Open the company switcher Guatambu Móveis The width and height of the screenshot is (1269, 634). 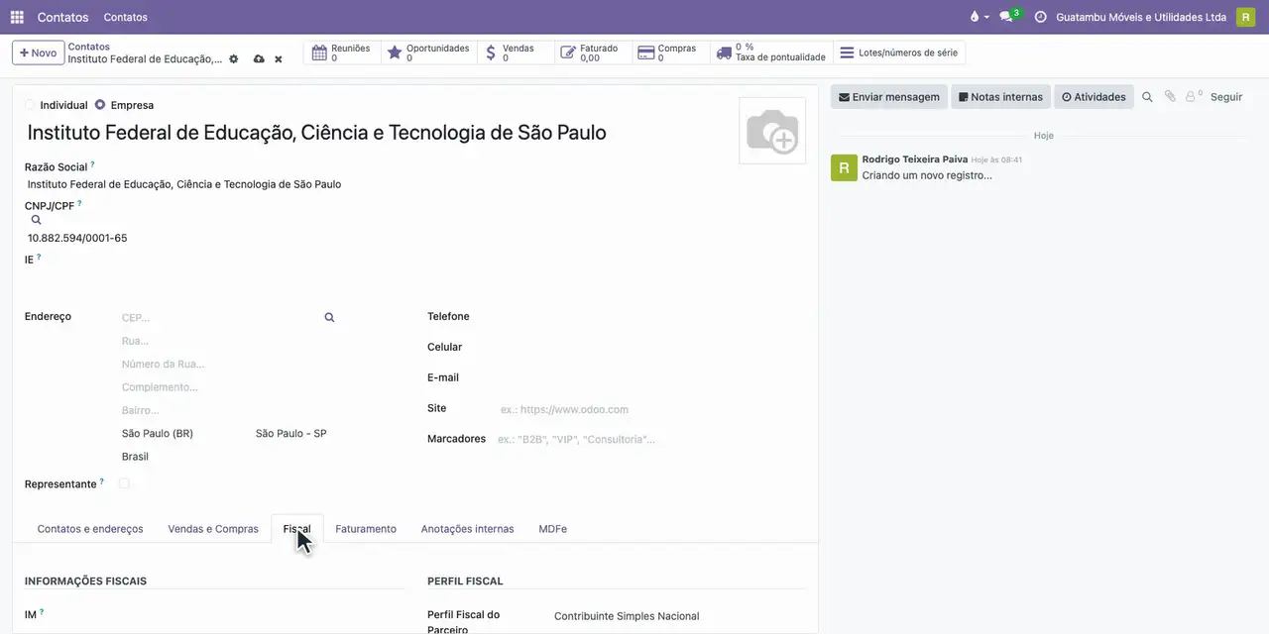(1141, 17)
